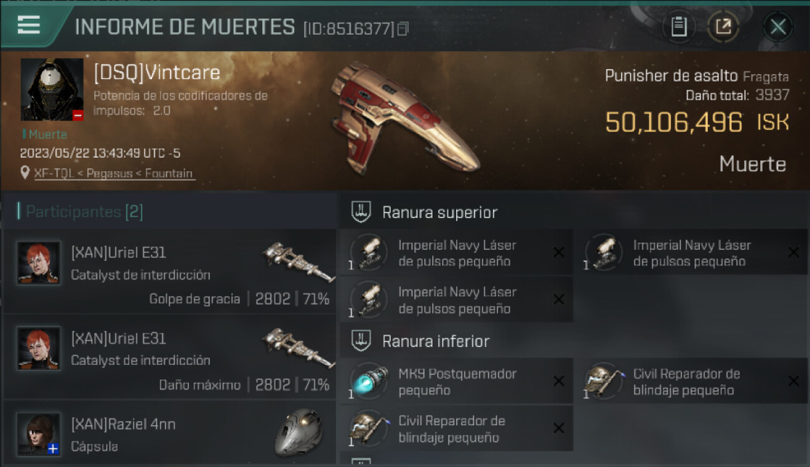The height and width of the screenshot is (467, 810).
Task: Copy the kill report ID number
Action: [403, 29]
